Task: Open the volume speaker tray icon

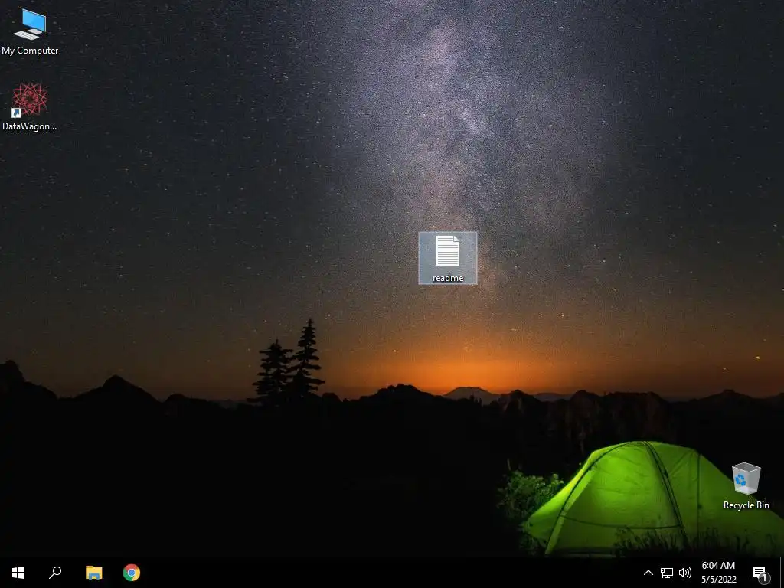Action: (x=685, y=573)
